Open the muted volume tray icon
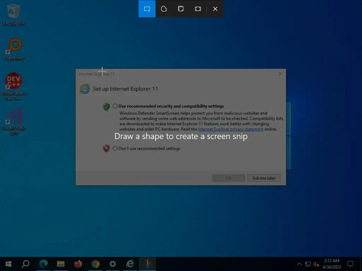Screen dimensions: 362x271 coord(316,264)
